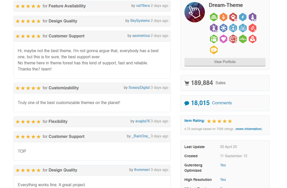Screen dimensions: 287x188
Task: Click the Power Elite lightning badge
Action: point(243,17)
